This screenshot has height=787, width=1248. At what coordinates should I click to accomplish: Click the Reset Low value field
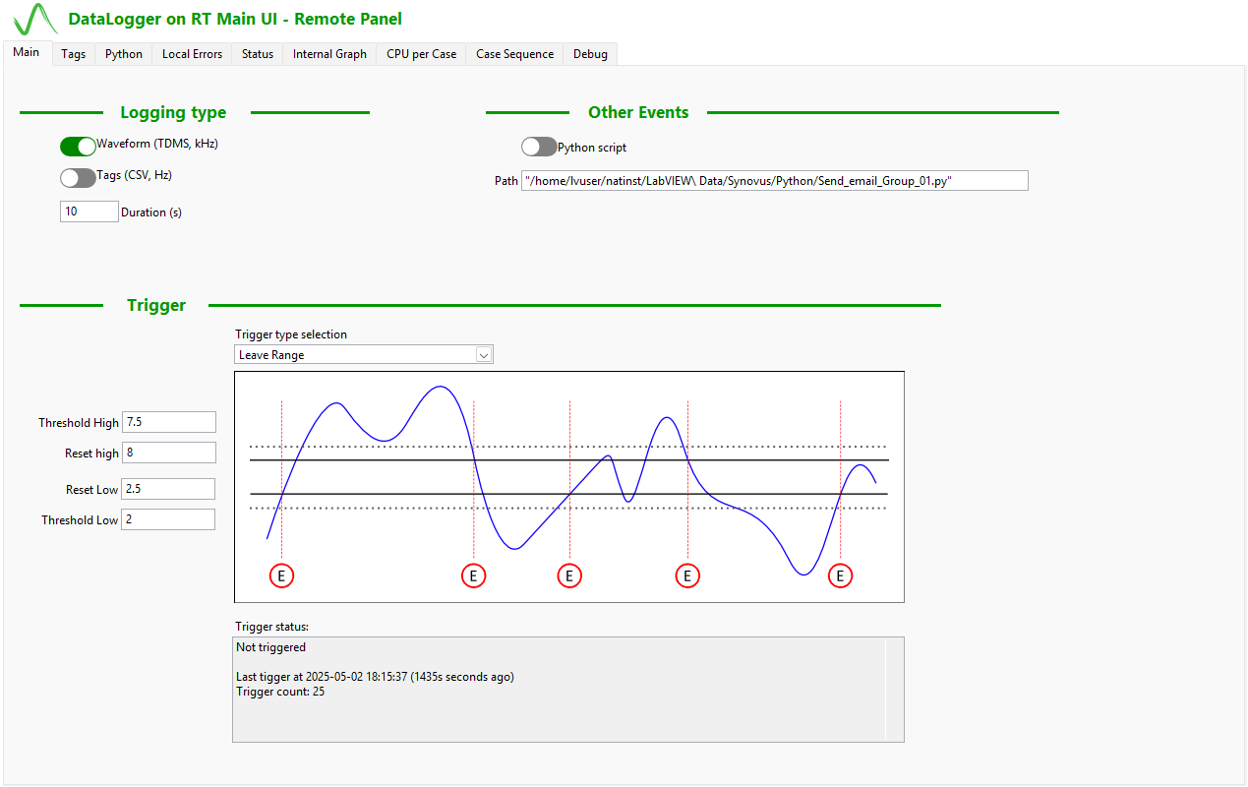pyautogui.click(x=168, y=489)
